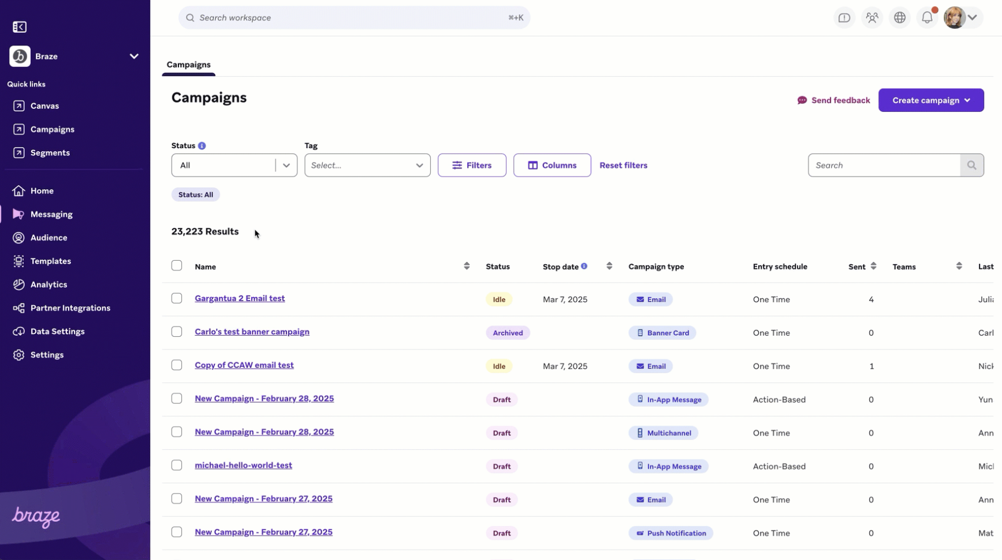Screen dimensions: 1002x560
Task: Click the Create campaign button
Action: tap(930, 100)
